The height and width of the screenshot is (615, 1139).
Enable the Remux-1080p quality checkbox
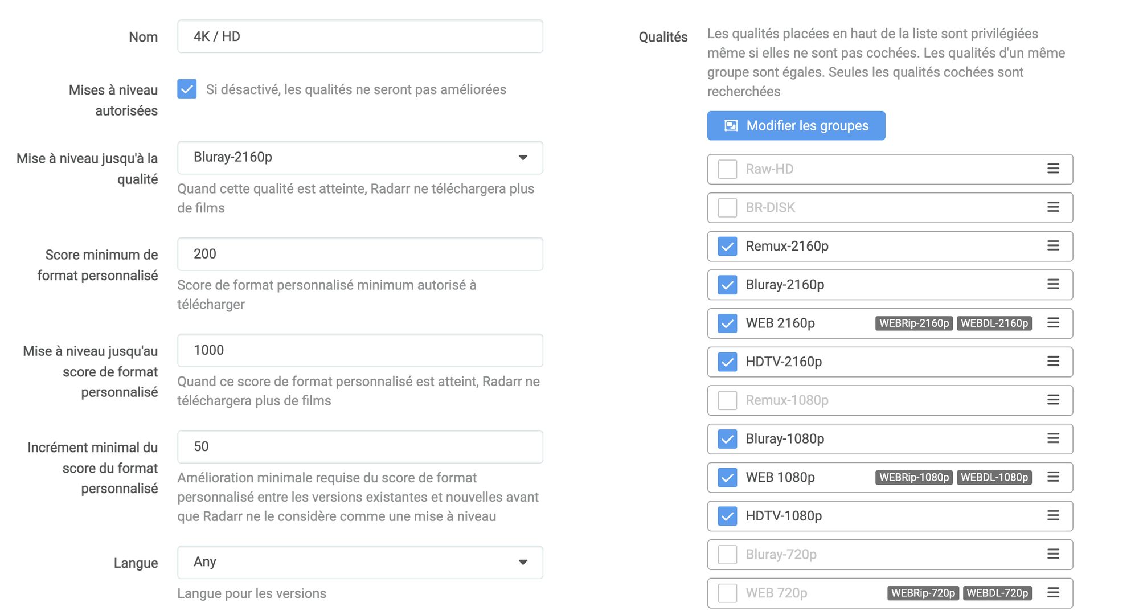(x=727, y=400)
